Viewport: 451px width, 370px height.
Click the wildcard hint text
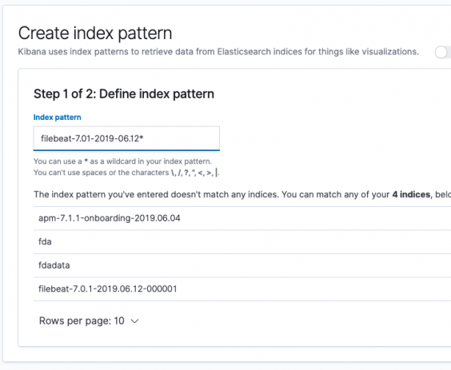(122, 161)
